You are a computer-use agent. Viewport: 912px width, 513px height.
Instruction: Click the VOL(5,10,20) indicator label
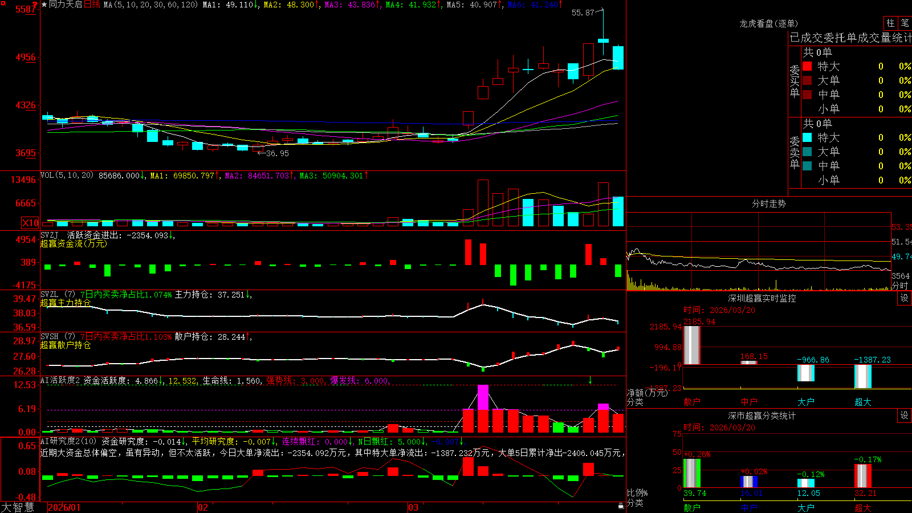point(67,175)
